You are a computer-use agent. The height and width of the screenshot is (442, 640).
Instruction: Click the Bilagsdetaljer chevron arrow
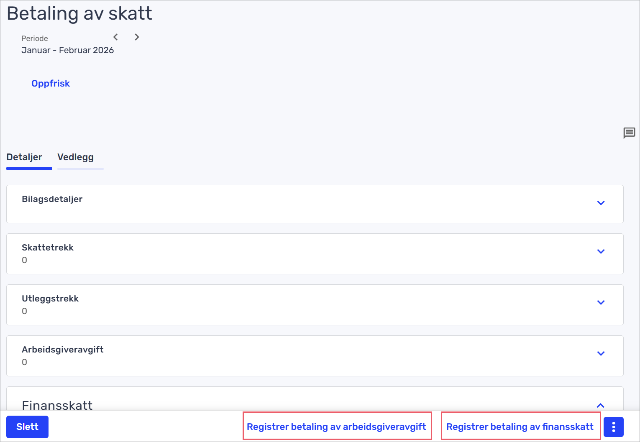pos(601,203)
